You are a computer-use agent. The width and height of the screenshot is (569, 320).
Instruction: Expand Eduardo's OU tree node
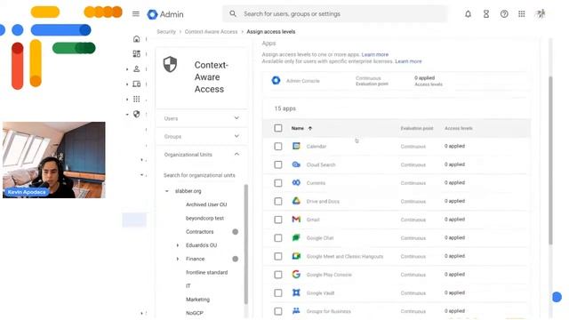[x=178, y=245]
